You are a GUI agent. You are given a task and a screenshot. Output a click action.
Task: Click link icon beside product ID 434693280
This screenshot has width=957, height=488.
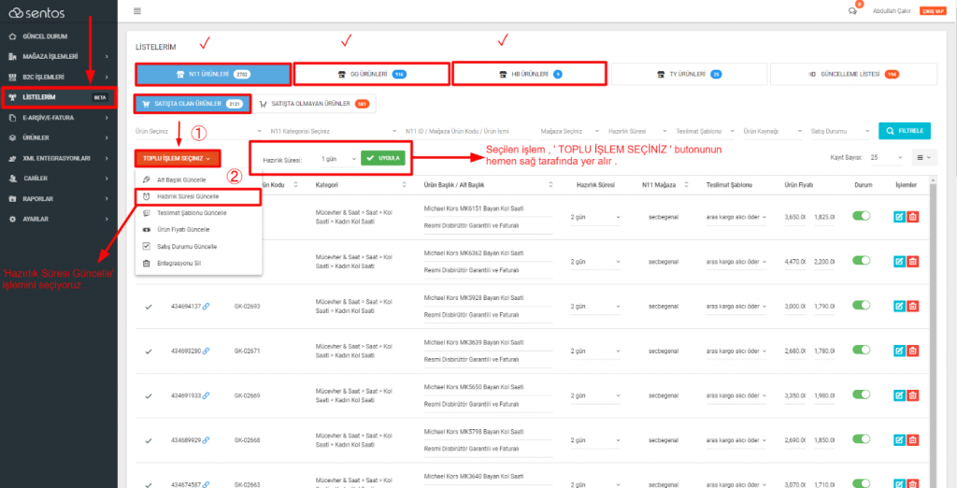pos(206,351)
